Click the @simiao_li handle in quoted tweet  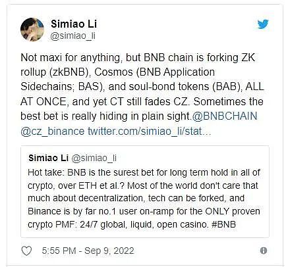[94, 158]
